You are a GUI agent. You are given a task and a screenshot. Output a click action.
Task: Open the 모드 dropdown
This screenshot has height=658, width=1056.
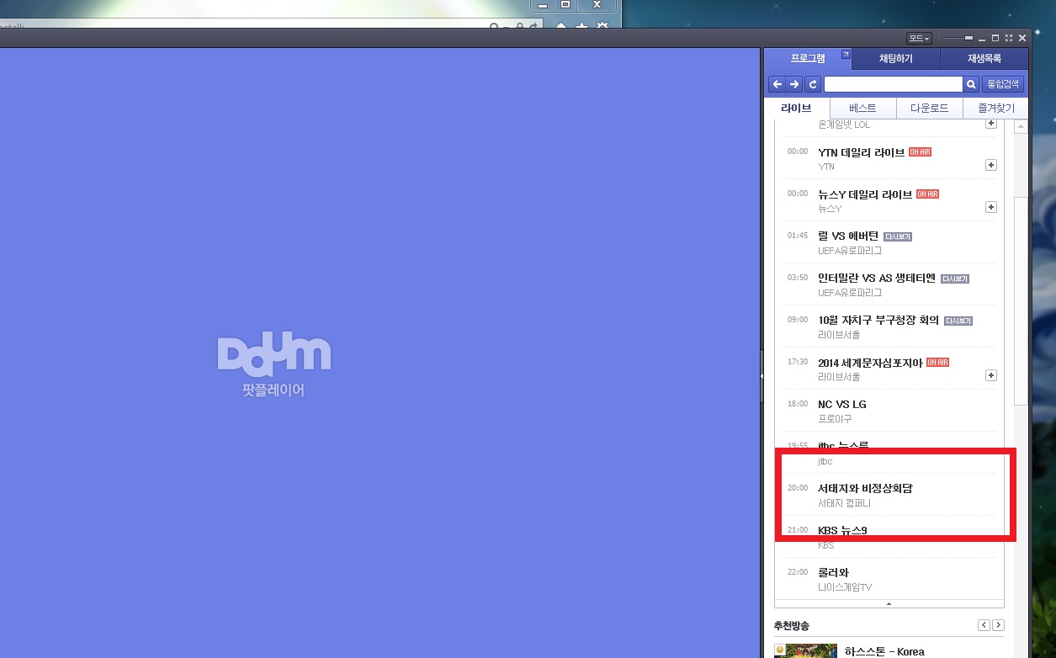pyautogui.click(x=919, y=39)
